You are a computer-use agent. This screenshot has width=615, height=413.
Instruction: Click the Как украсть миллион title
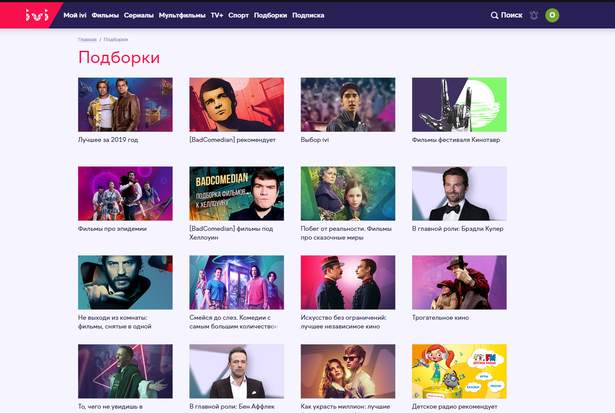point(345,406)
